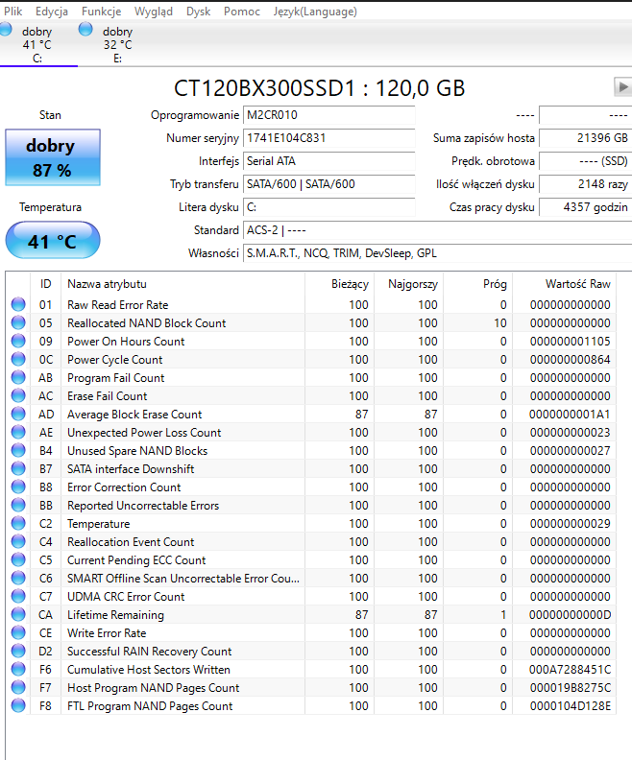Click status orb of Power Cycle Count
The image size is (632, 760).
pos(18,359)
